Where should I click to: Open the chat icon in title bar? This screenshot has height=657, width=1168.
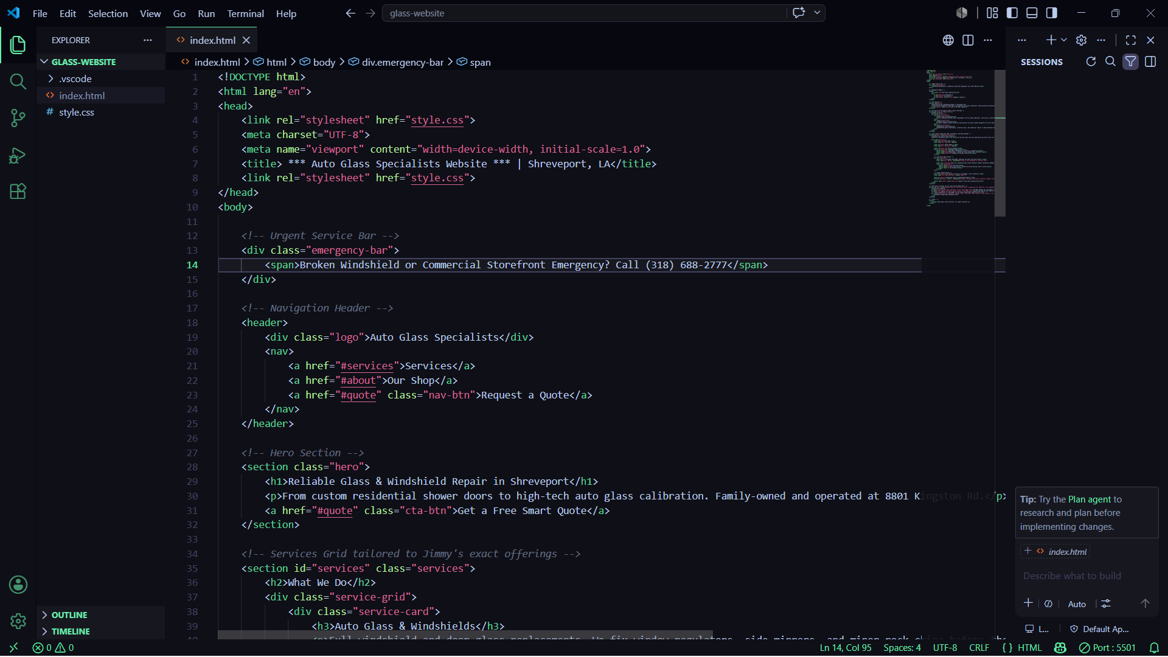coord(799,13)
